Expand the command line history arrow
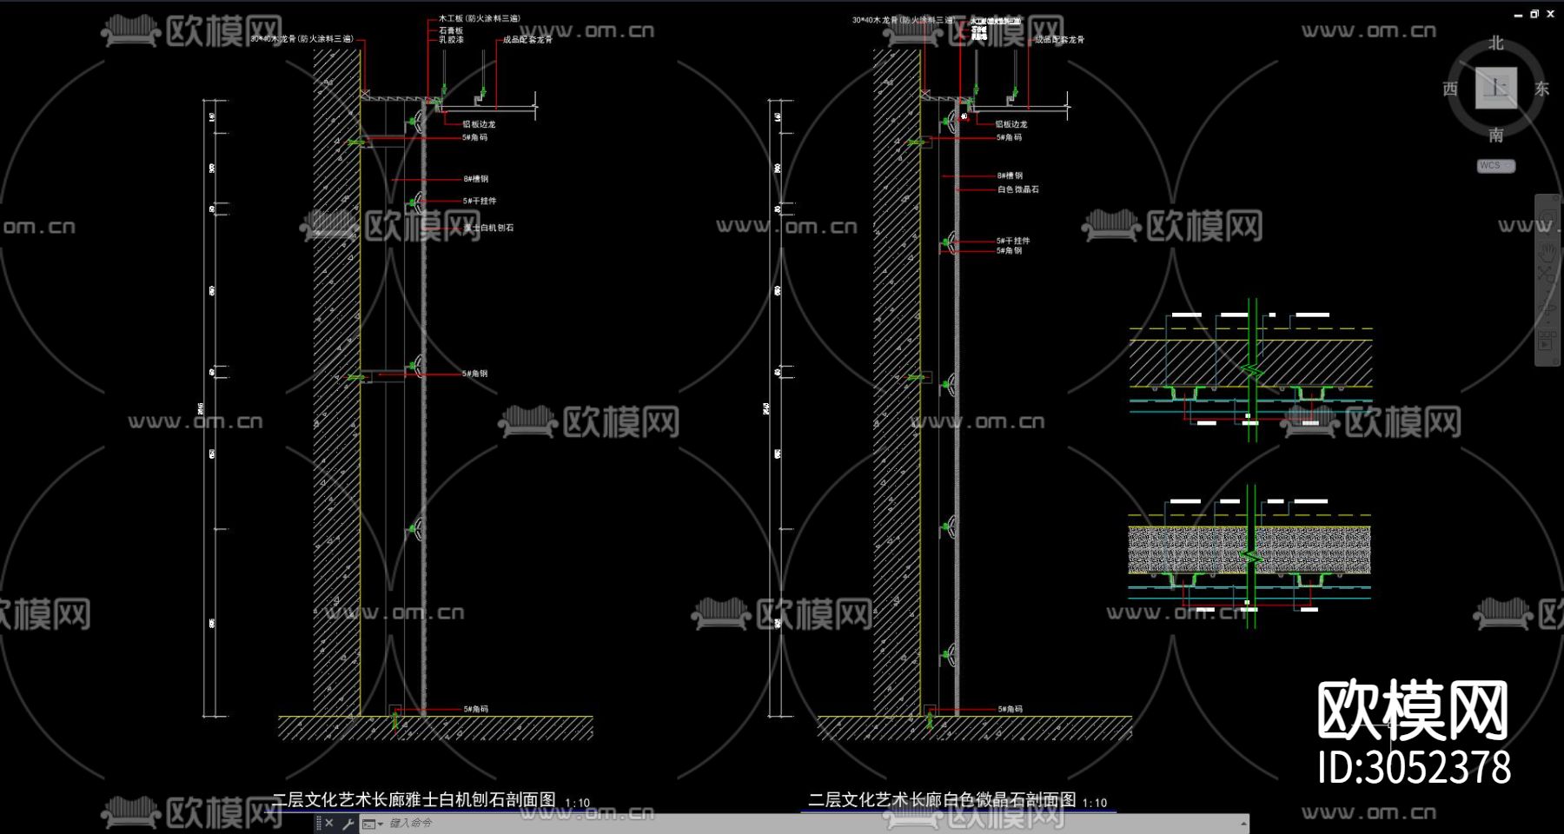The width and height of the screenshot is (1564, 834). click(1244, 824)
